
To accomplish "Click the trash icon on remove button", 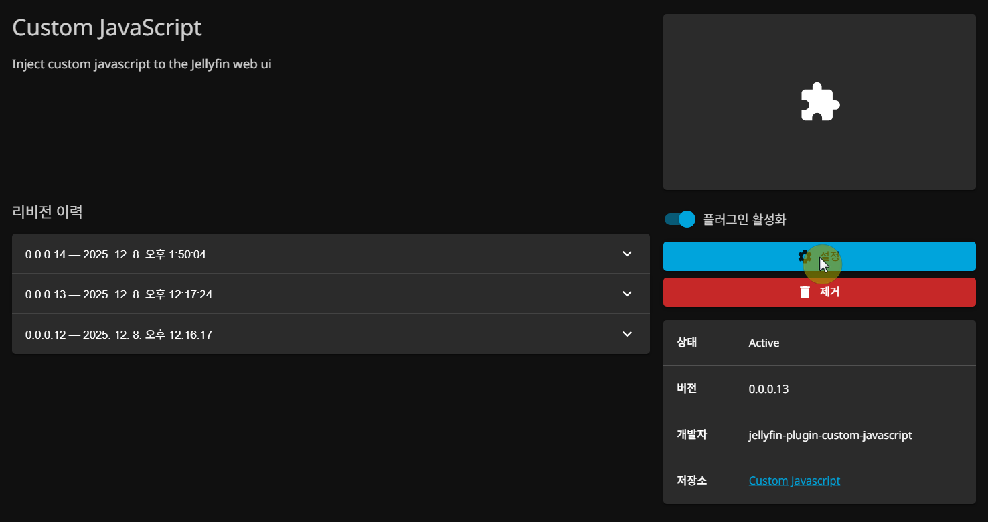I will point(805,292).
